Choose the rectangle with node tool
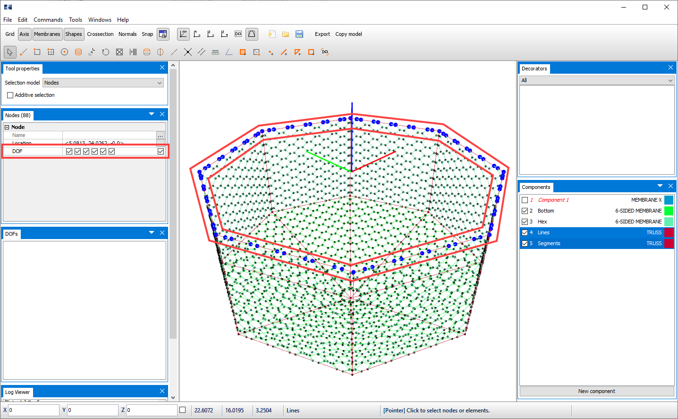This screenshot has width=678, height=419. 37,52
